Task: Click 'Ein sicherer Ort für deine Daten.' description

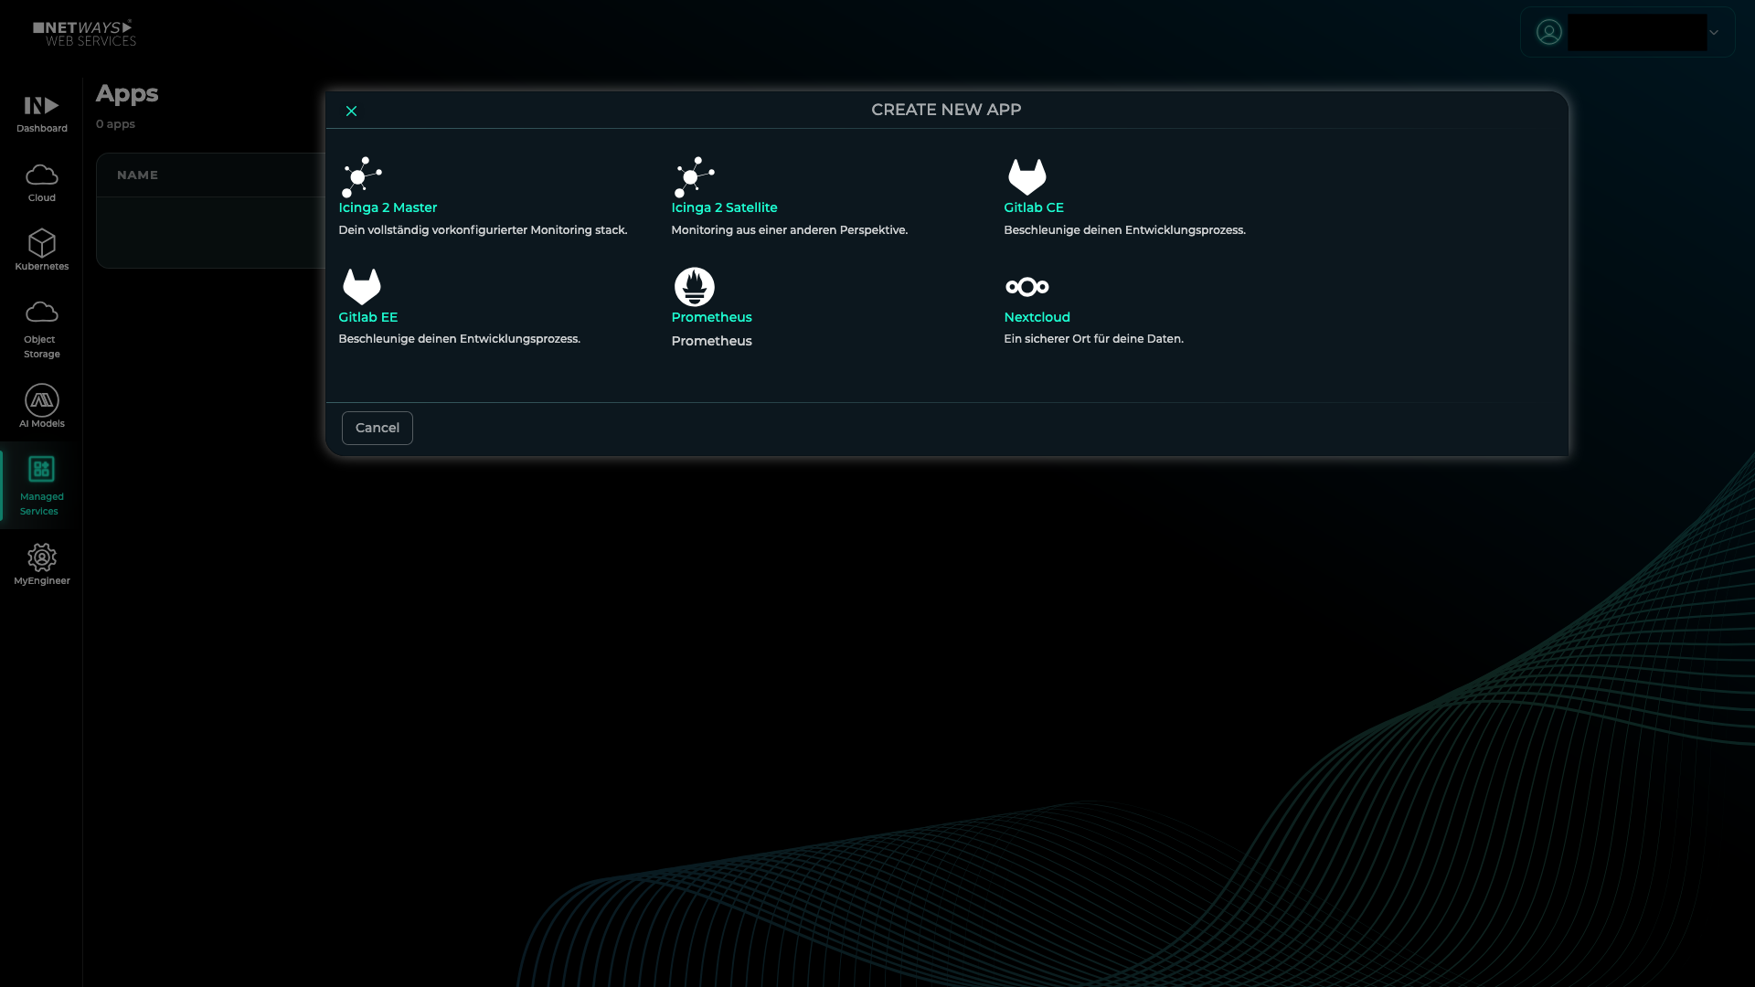Action: pyautogui.click(x=1093, y=339)
